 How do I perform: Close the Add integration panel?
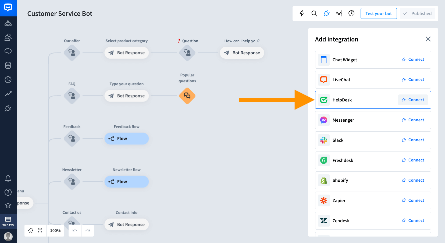coord(428,39)
